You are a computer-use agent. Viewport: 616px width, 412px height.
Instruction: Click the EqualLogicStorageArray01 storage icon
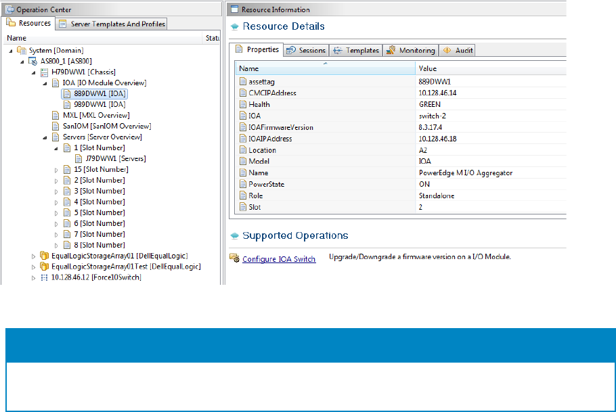(45, 256)
